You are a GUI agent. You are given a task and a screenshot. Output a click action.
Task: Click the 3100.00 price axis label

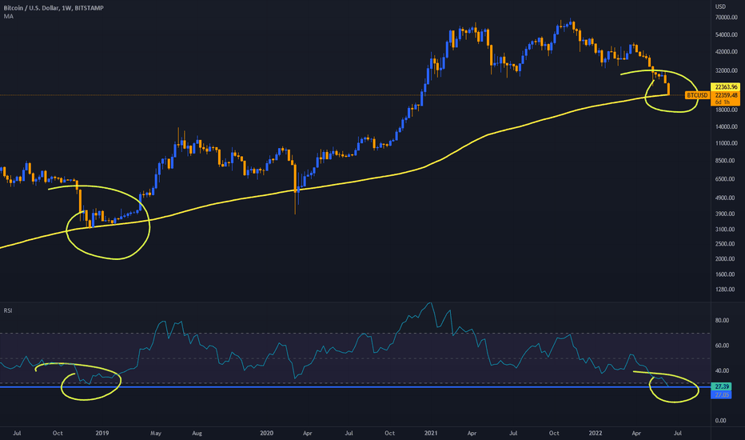[x=725, y=230]
